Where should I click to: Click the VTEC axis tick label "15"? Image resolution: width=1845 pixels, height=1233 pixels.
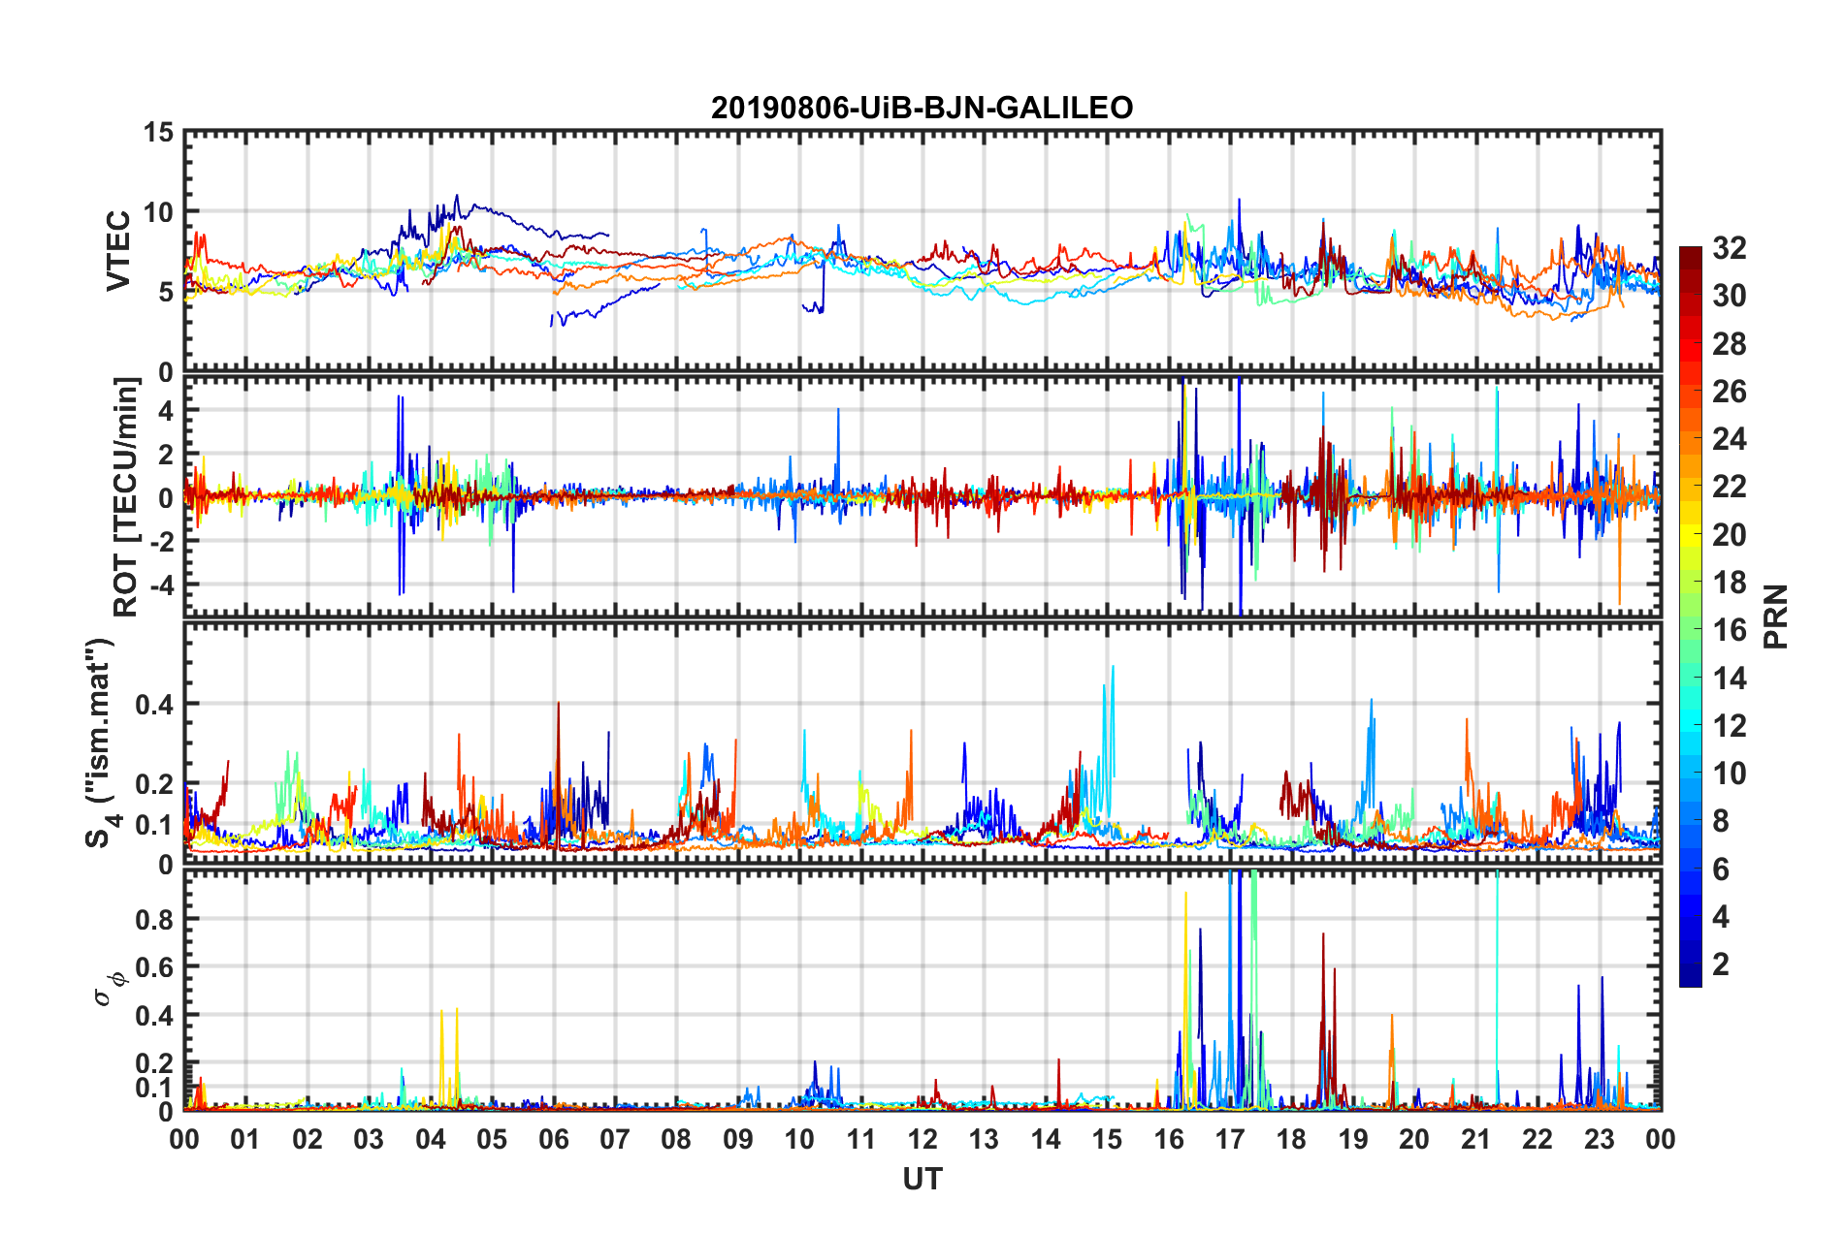(x=158, y=132)
